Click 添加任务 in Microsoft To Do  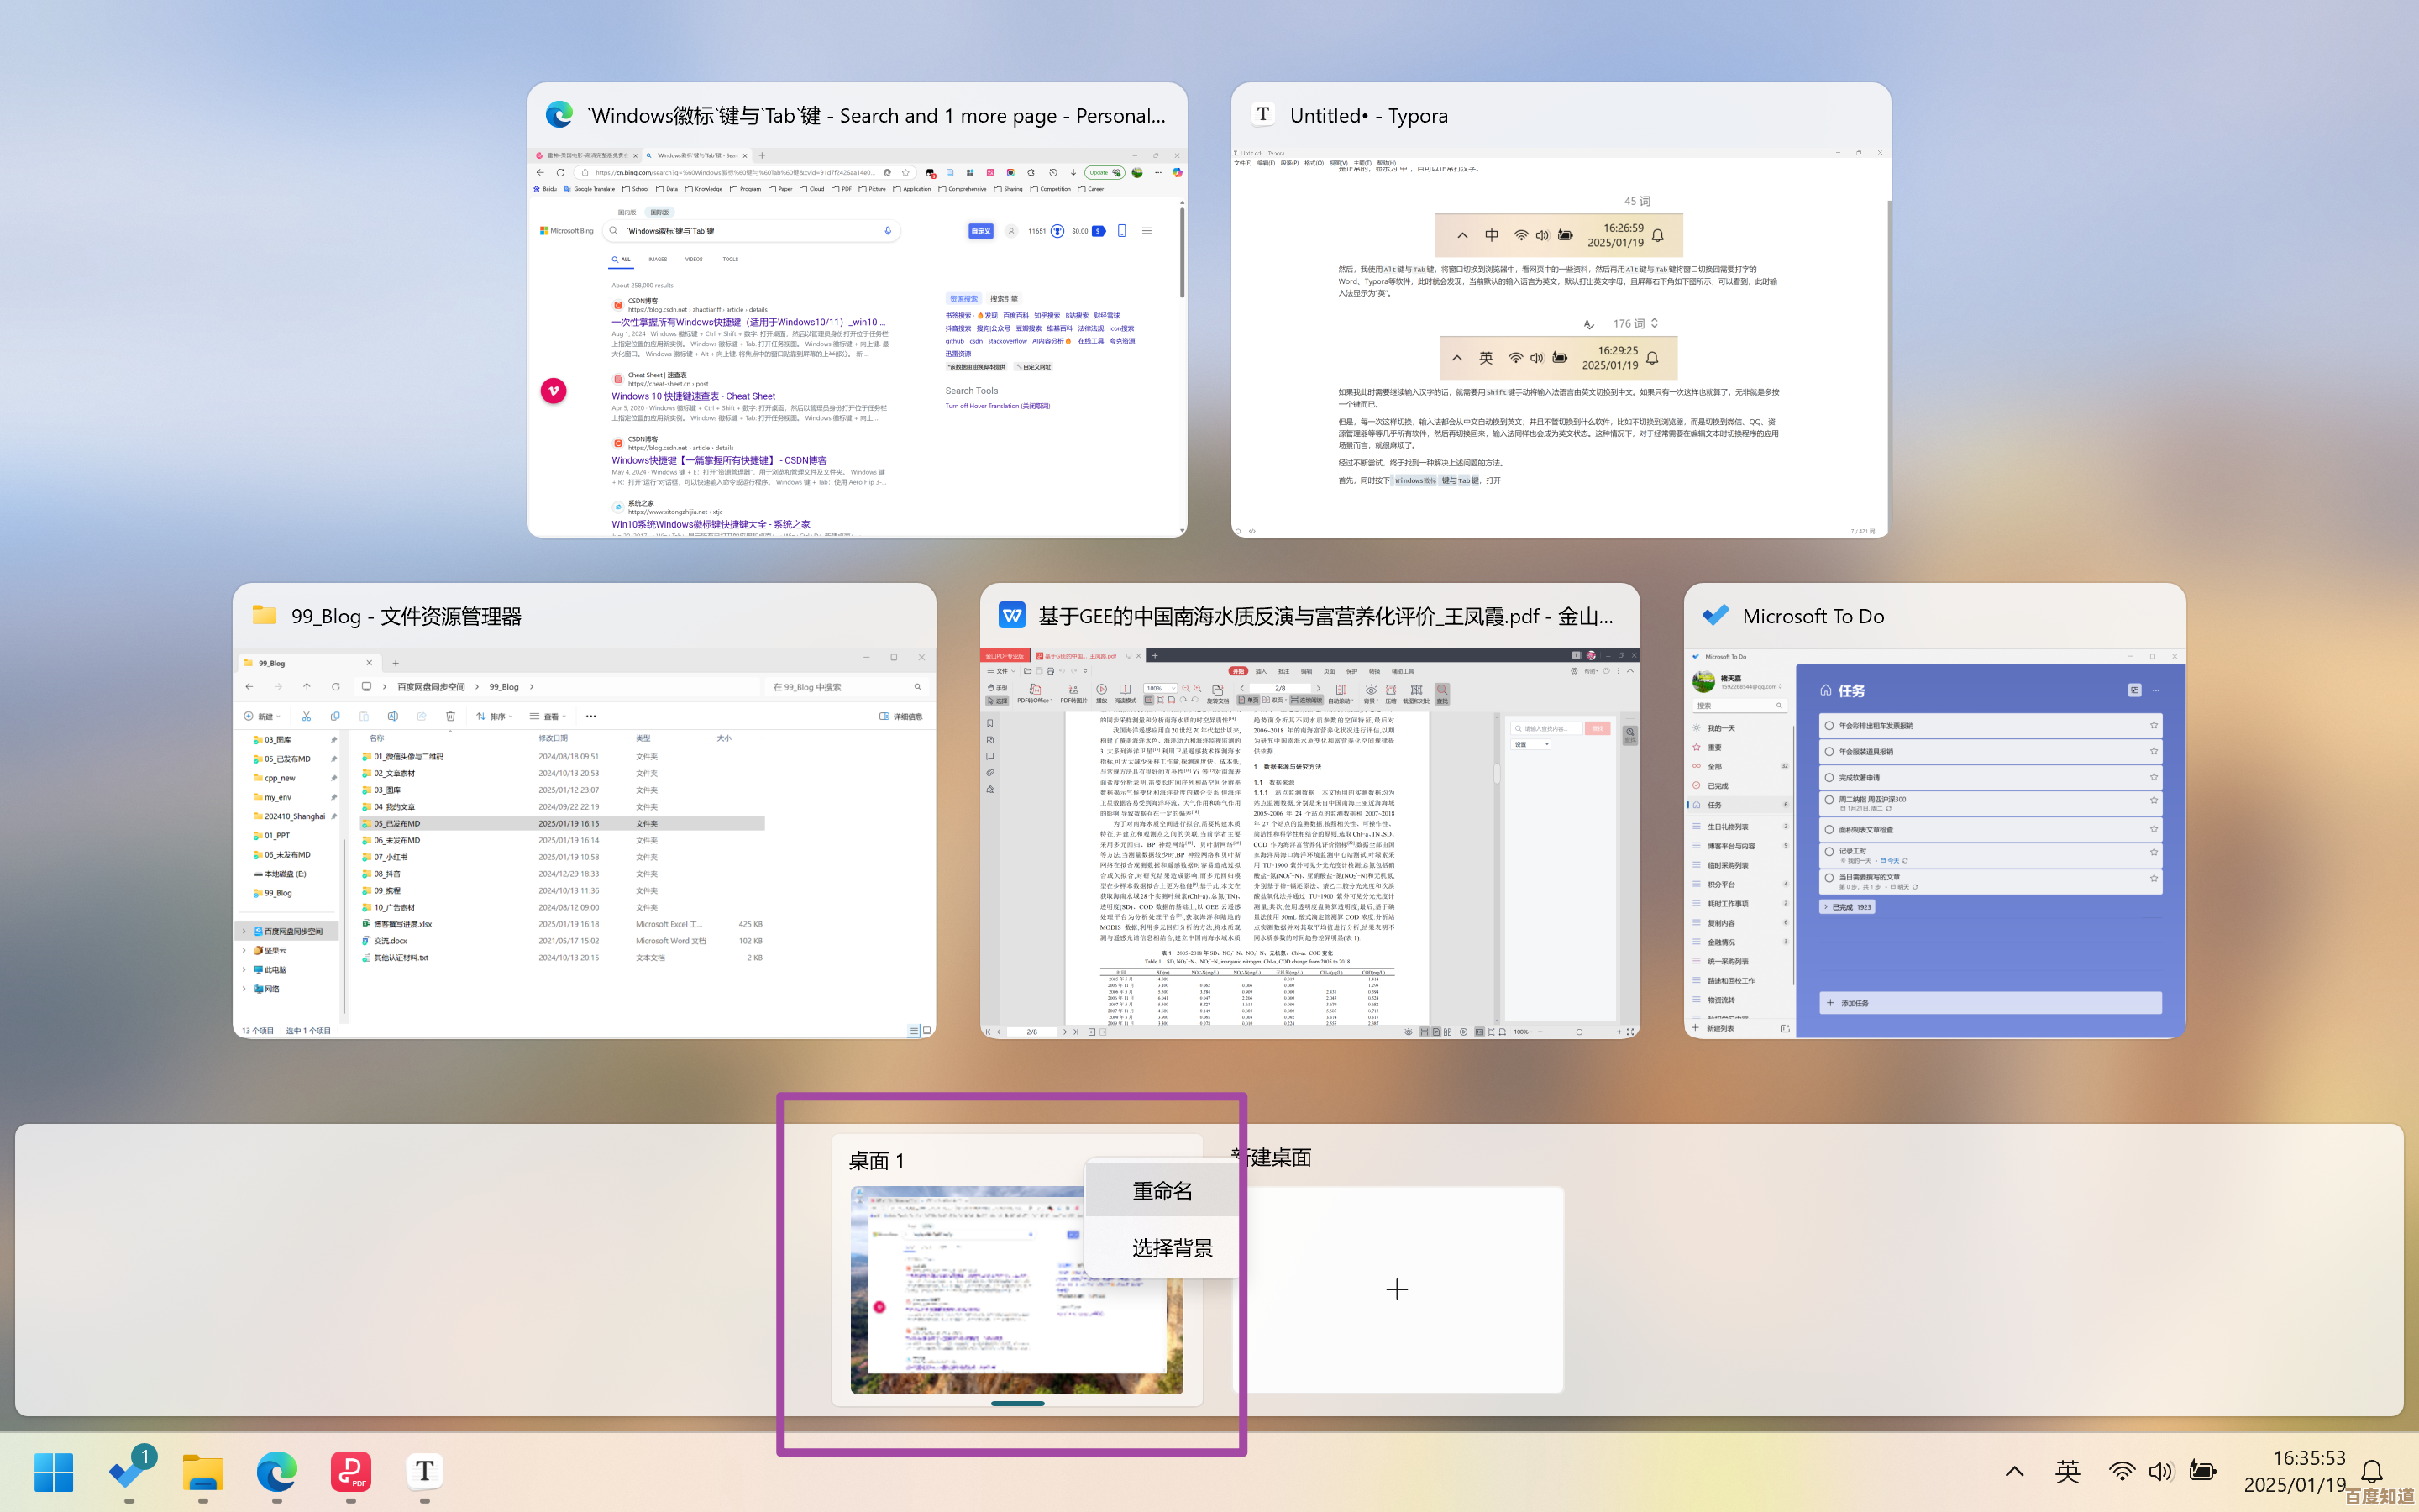pyautogui.click(x=1855, y=1003)
